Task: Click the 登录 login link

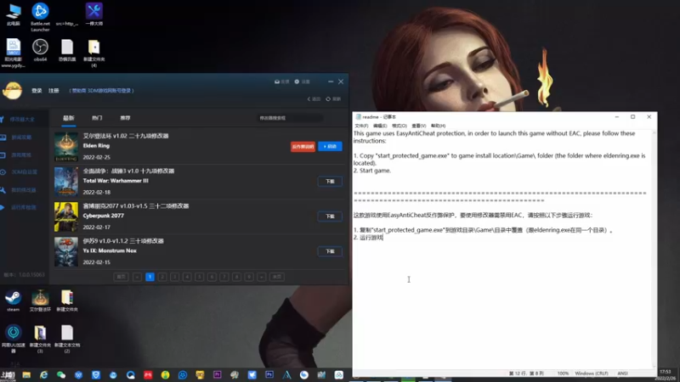Action: (37, 91)
